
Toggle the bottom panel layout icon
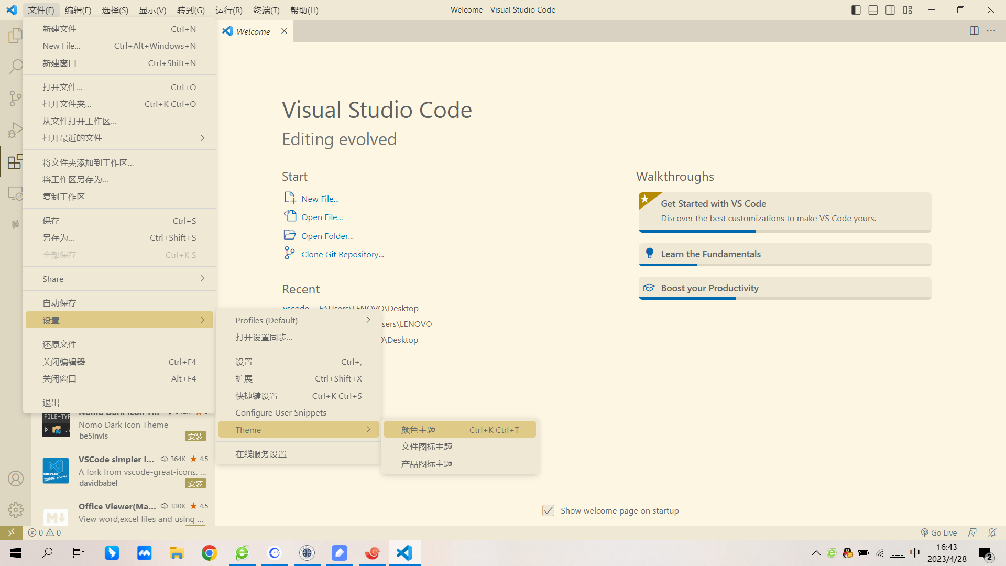[x=873, y=10]
